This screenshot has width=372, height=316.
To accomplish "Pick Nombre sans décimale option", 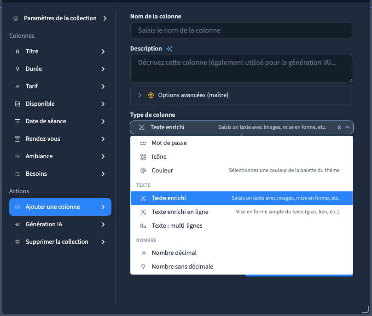I will 242,267.
